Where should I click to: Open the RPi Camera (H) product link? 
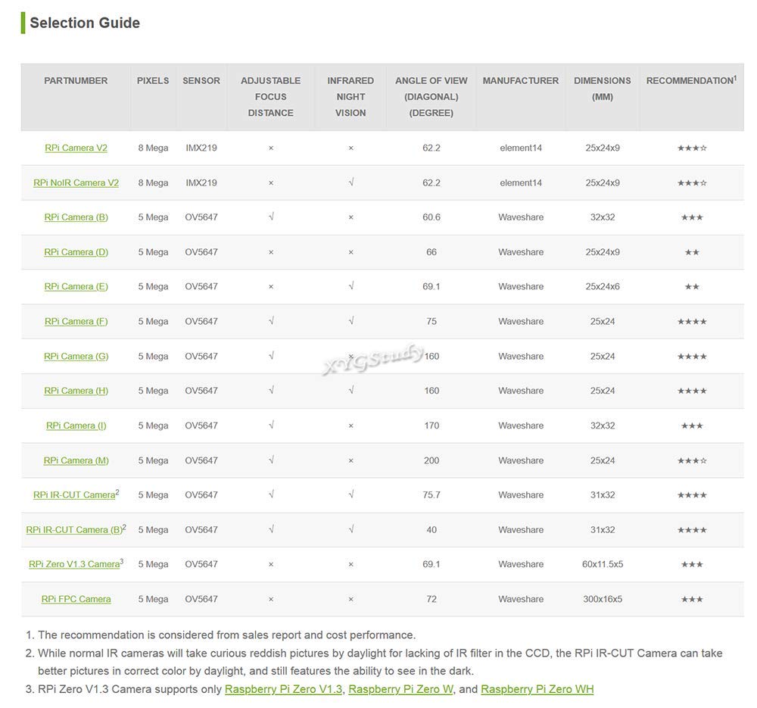tap(76, 391)
